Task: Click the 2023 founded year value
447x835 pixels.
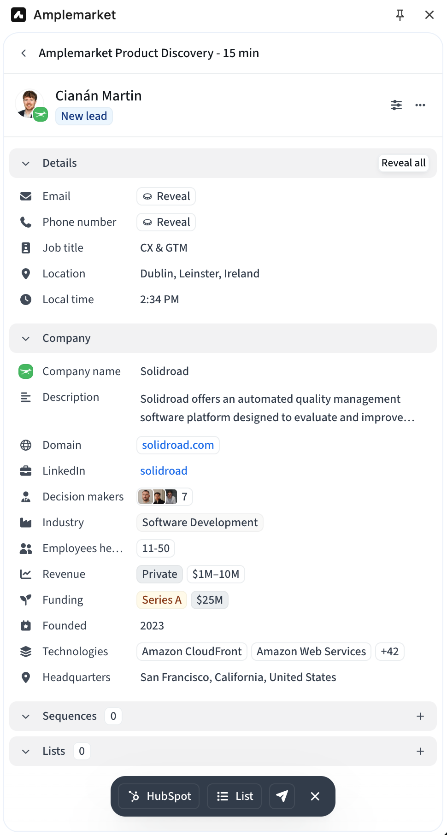Action: pos(152,626)
